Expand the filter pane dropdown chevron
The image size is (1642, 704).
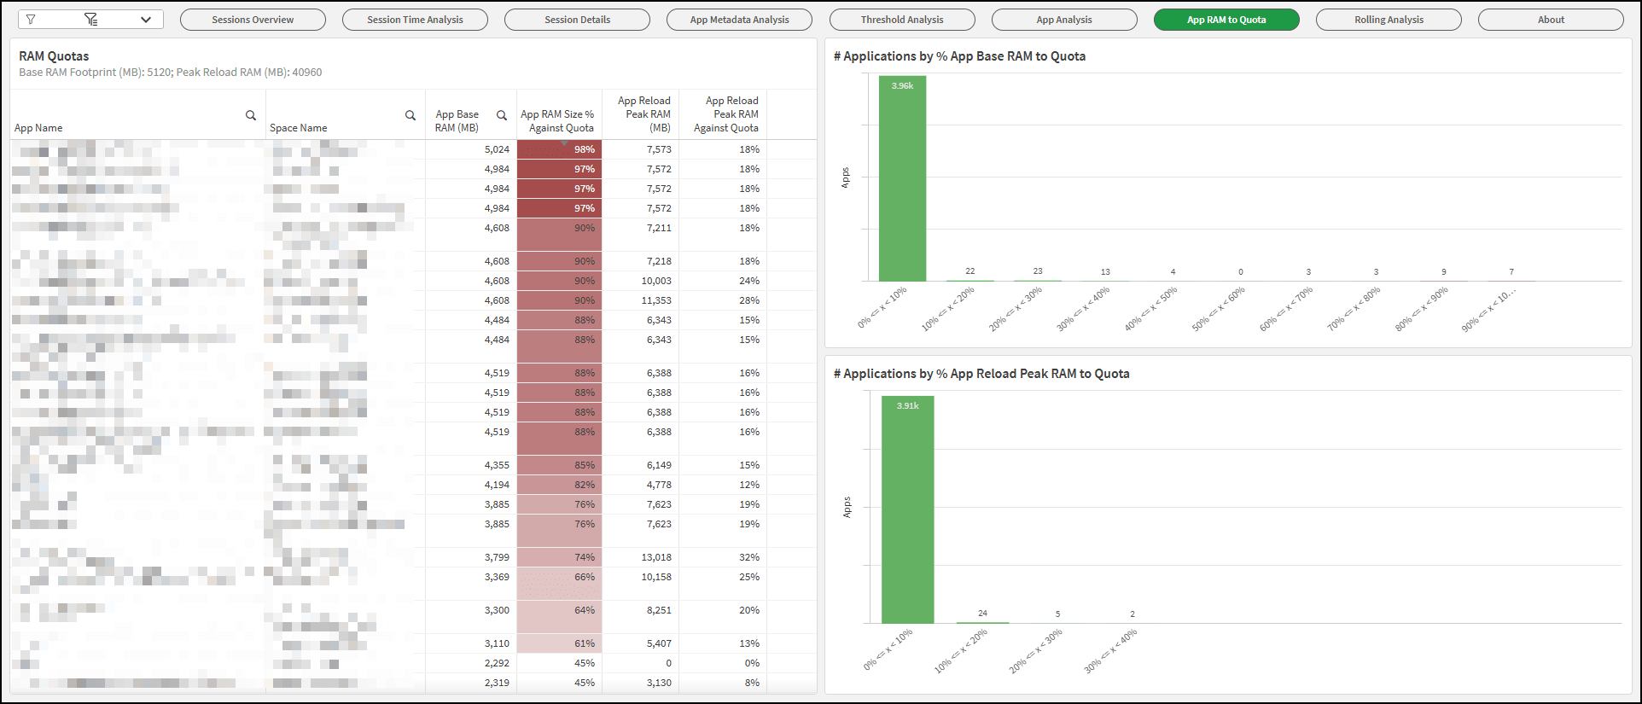point(146,20)
